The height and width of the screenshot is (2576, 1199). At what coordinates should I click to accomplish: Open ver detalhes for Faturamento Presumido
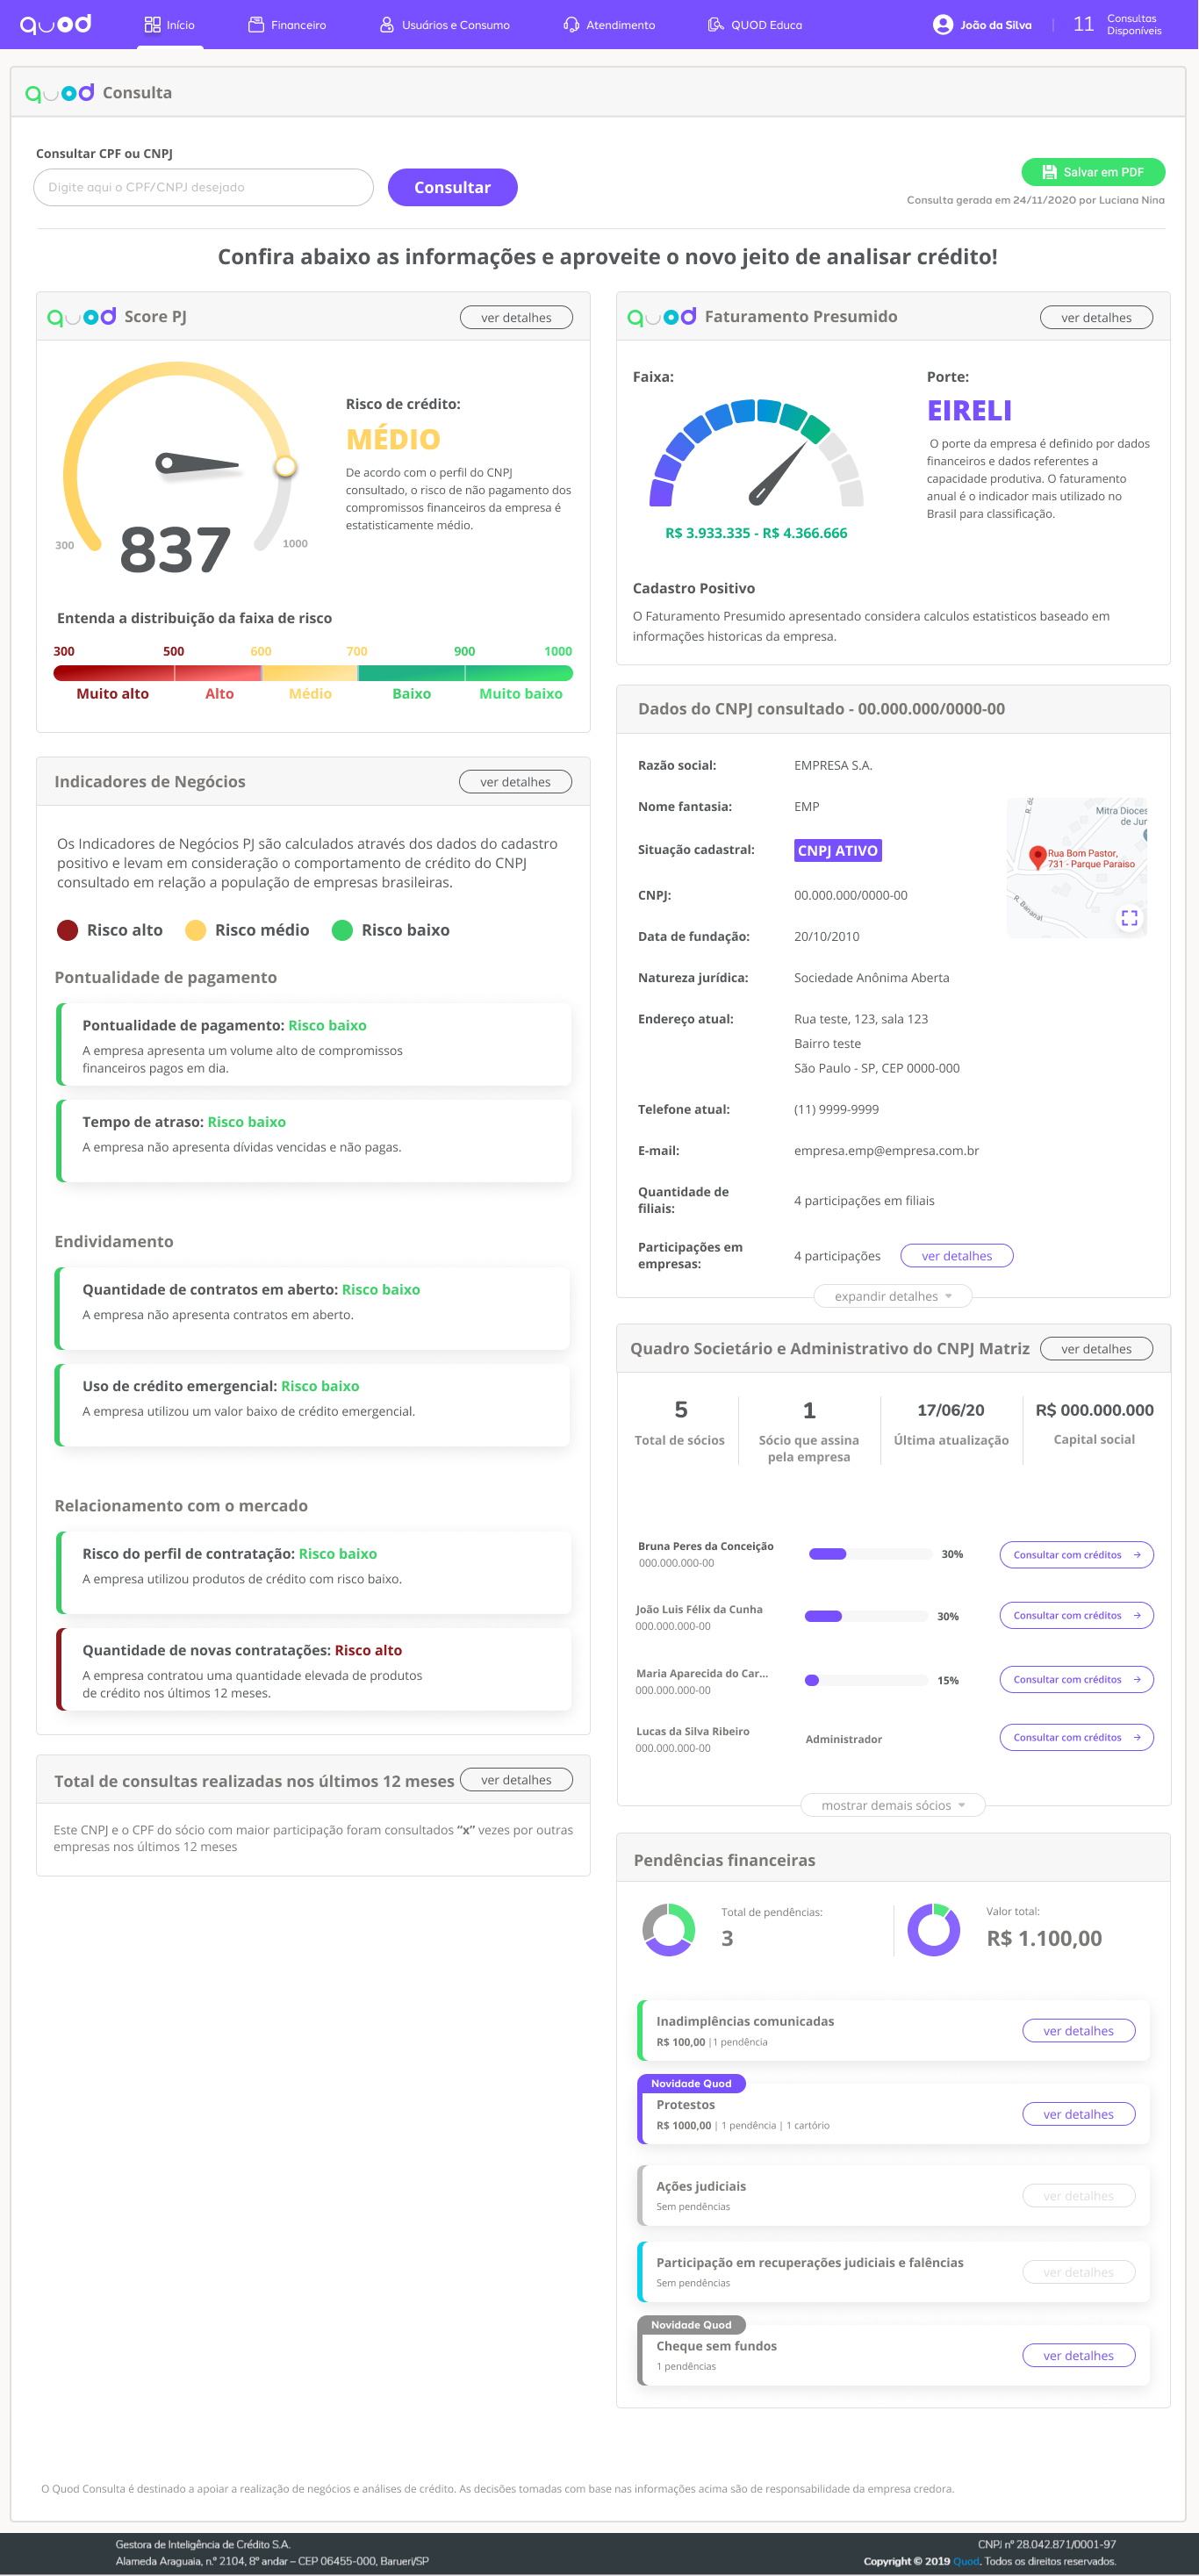(1096, 317)
